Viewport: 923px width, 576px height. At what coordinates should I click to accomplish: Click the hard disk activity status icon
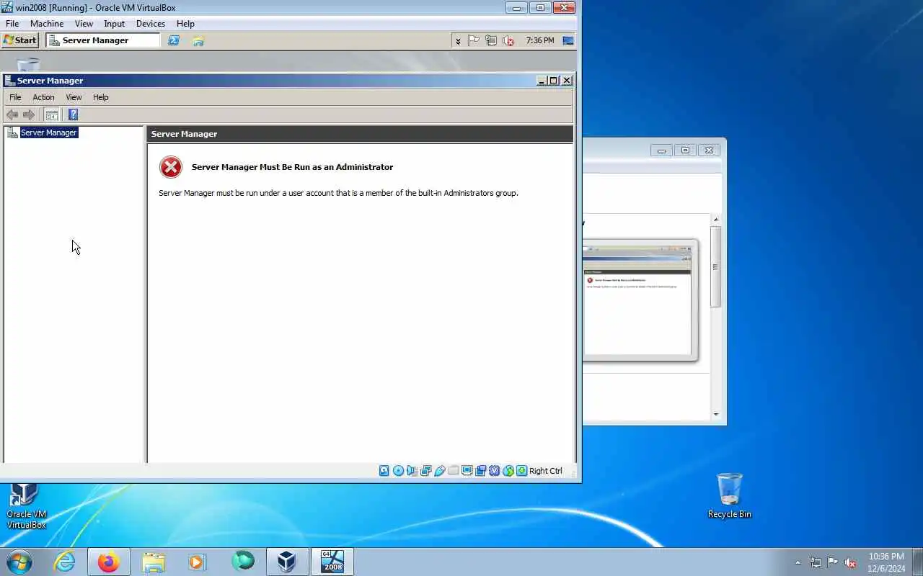[x=384, y=471]
